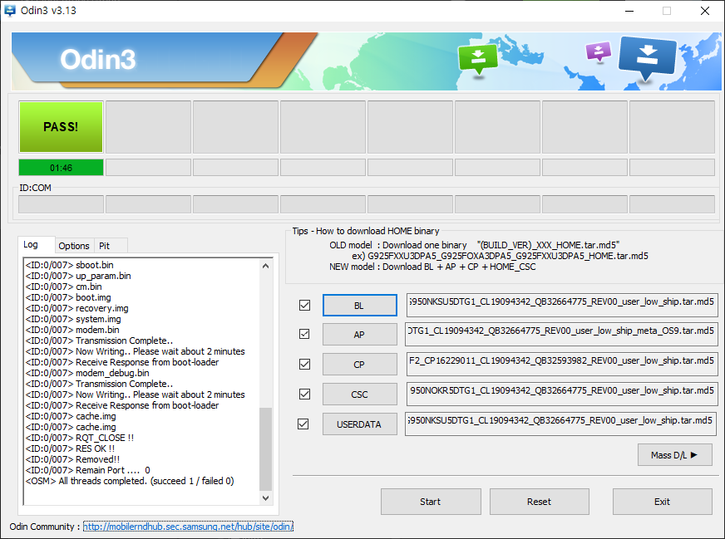Screen dimensions: 725x539
Task: Select log line 'recovery.img'
Action: coord(76,308)
